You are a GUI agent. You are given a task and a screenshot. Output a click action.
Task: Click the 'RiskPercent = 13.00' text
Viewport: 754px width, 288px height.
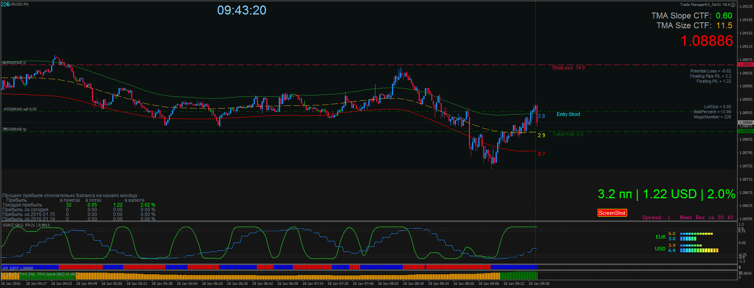click(x=712, y=112)
